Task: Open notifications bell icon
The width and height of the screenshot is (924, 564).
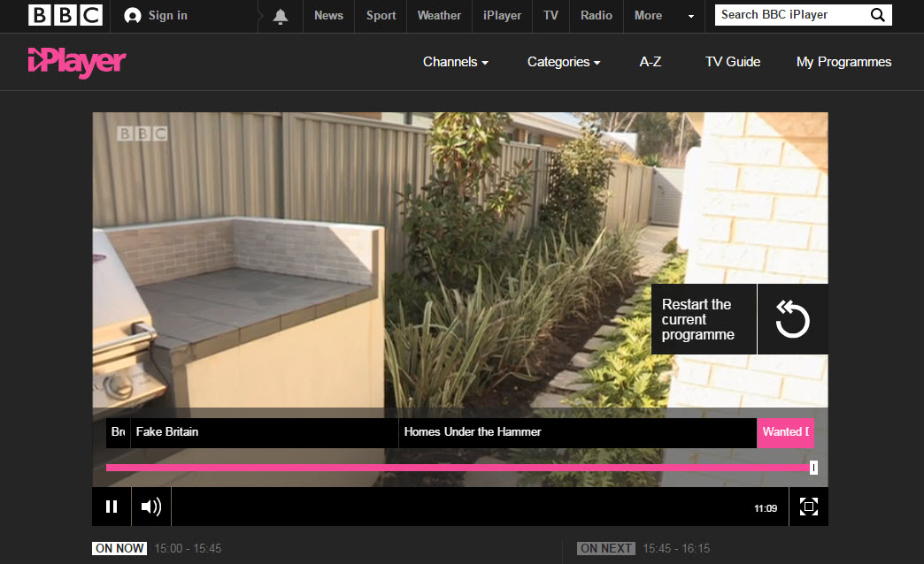Action: tap(281, 16)
